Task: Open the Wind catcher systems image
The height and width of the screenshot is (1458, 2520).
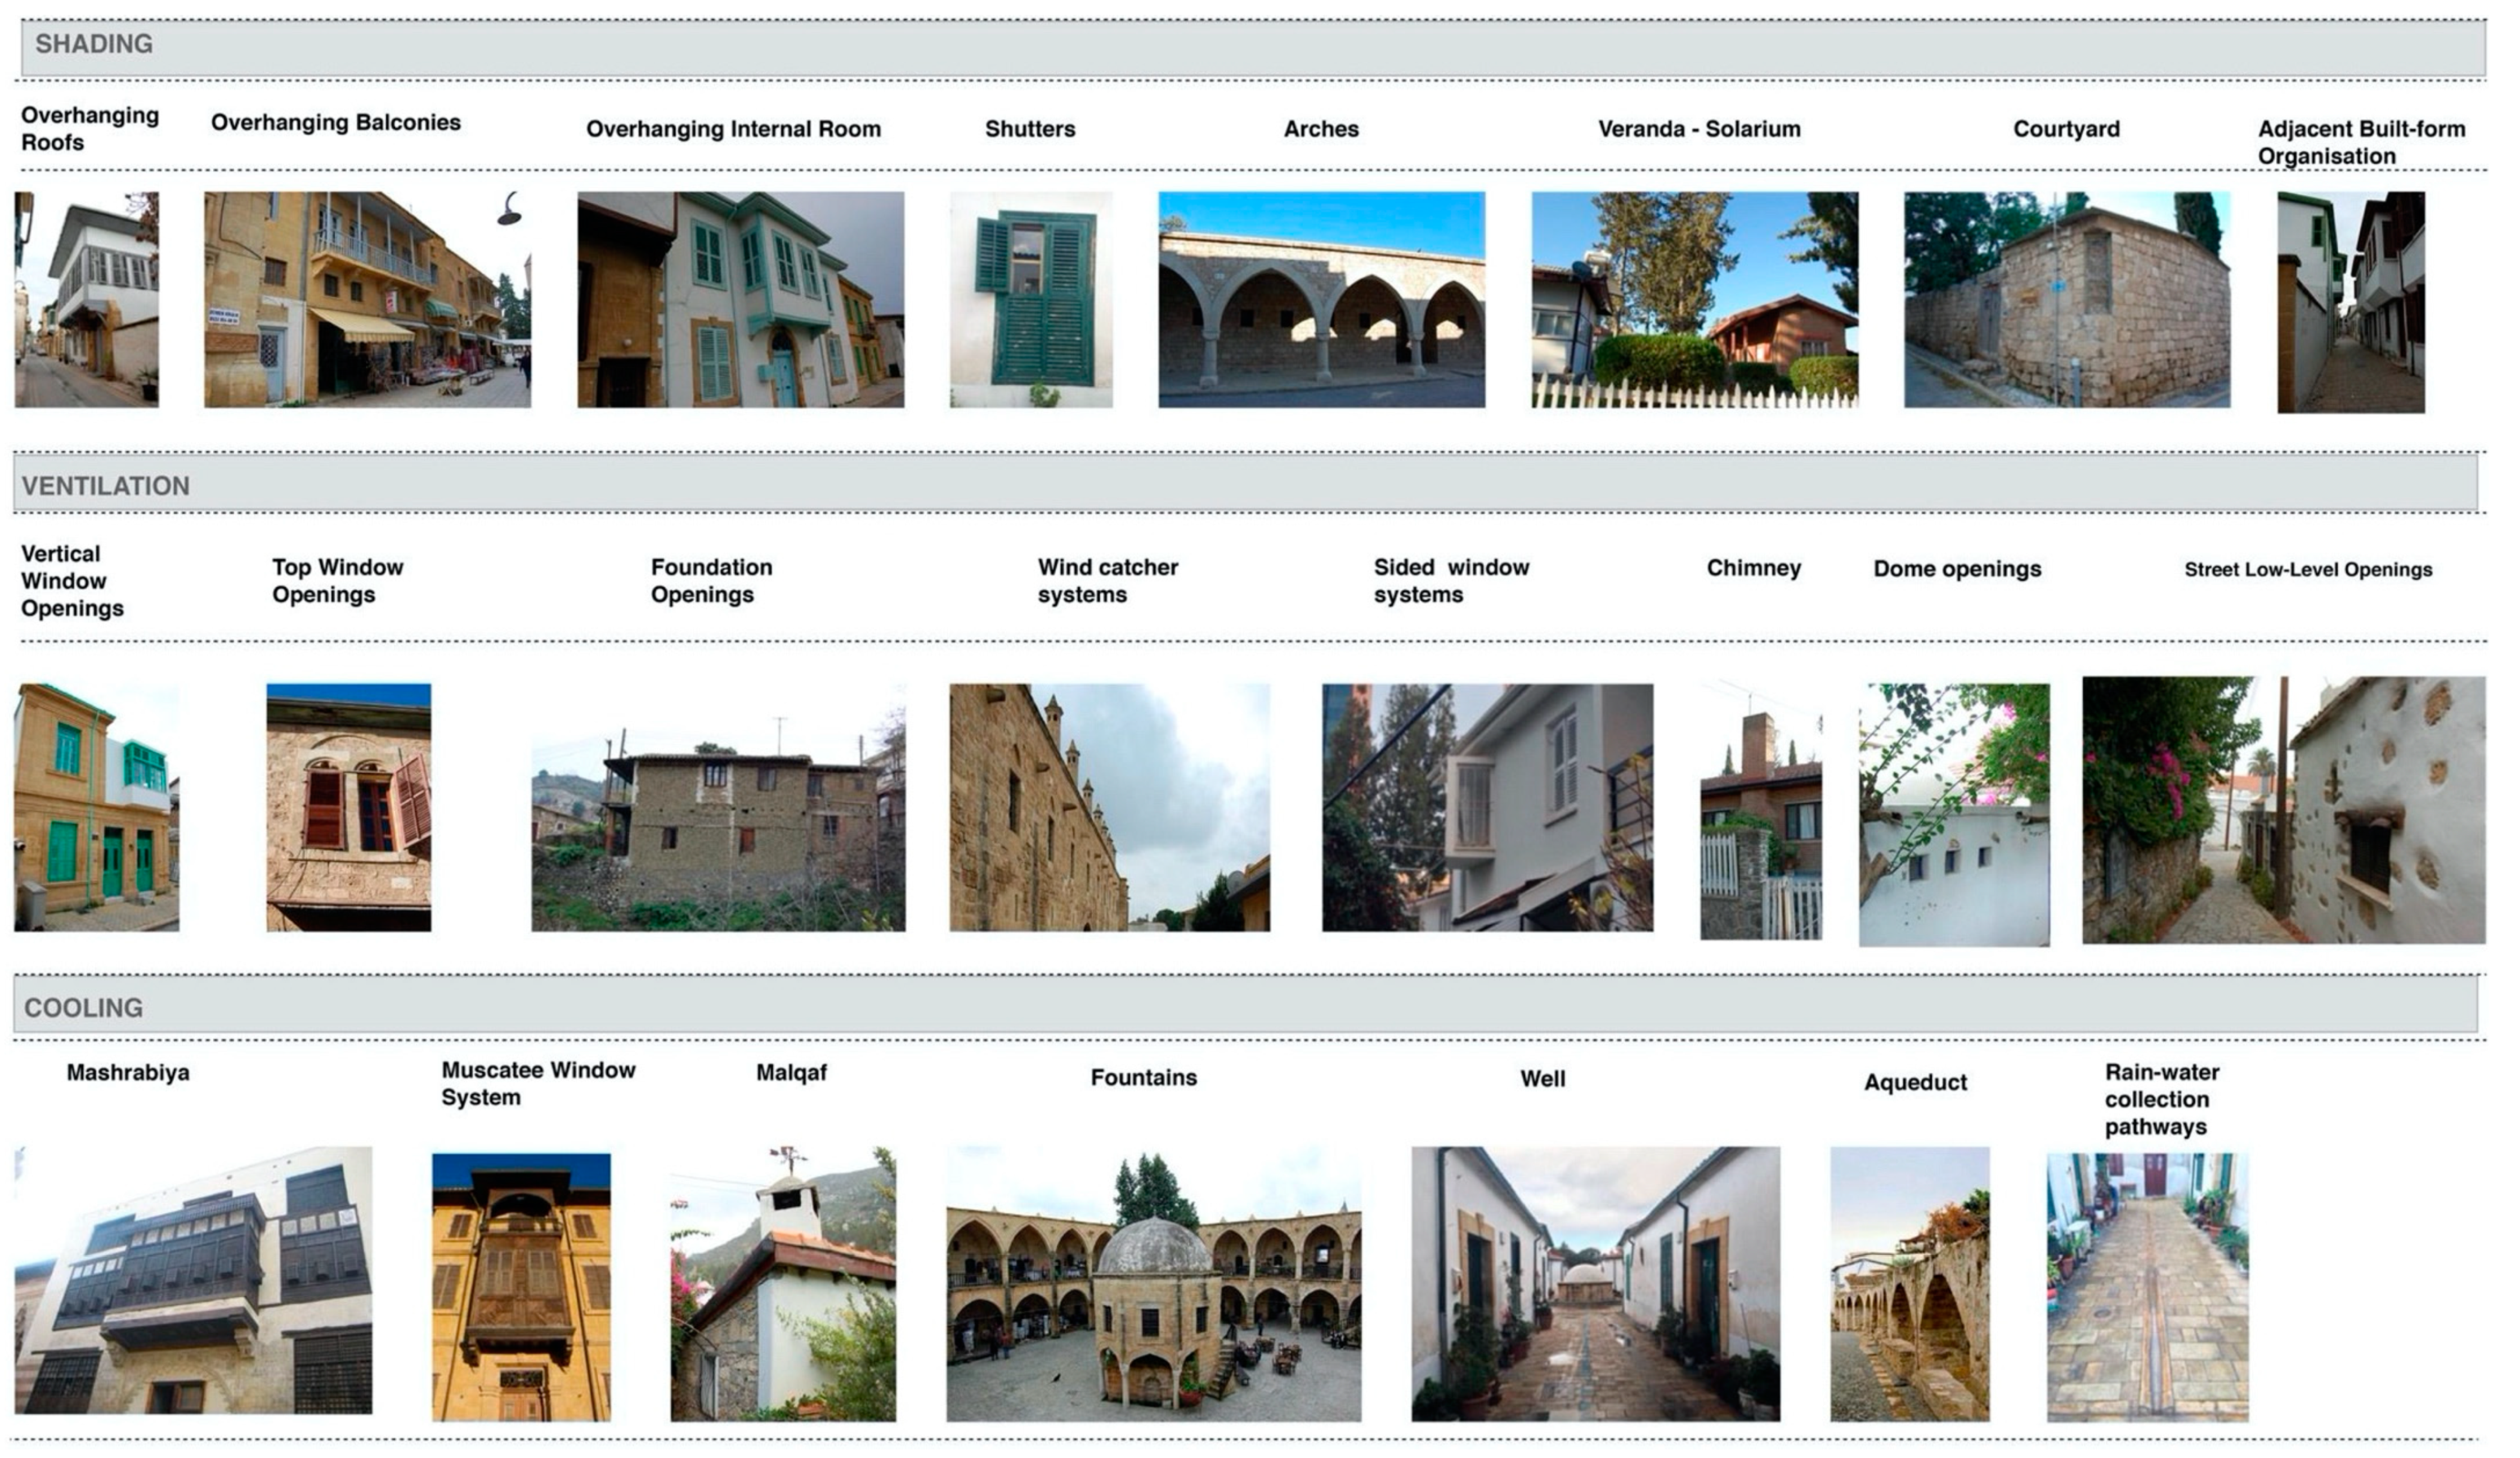Action: [1109, 807]
